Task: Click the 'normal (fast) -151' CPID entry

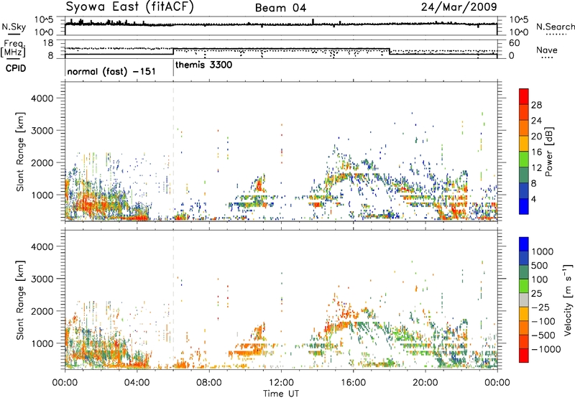Action: tap(111, 71)
